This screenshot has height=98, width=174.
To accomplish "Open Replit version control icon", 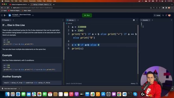I will click(x=5, y=15).
